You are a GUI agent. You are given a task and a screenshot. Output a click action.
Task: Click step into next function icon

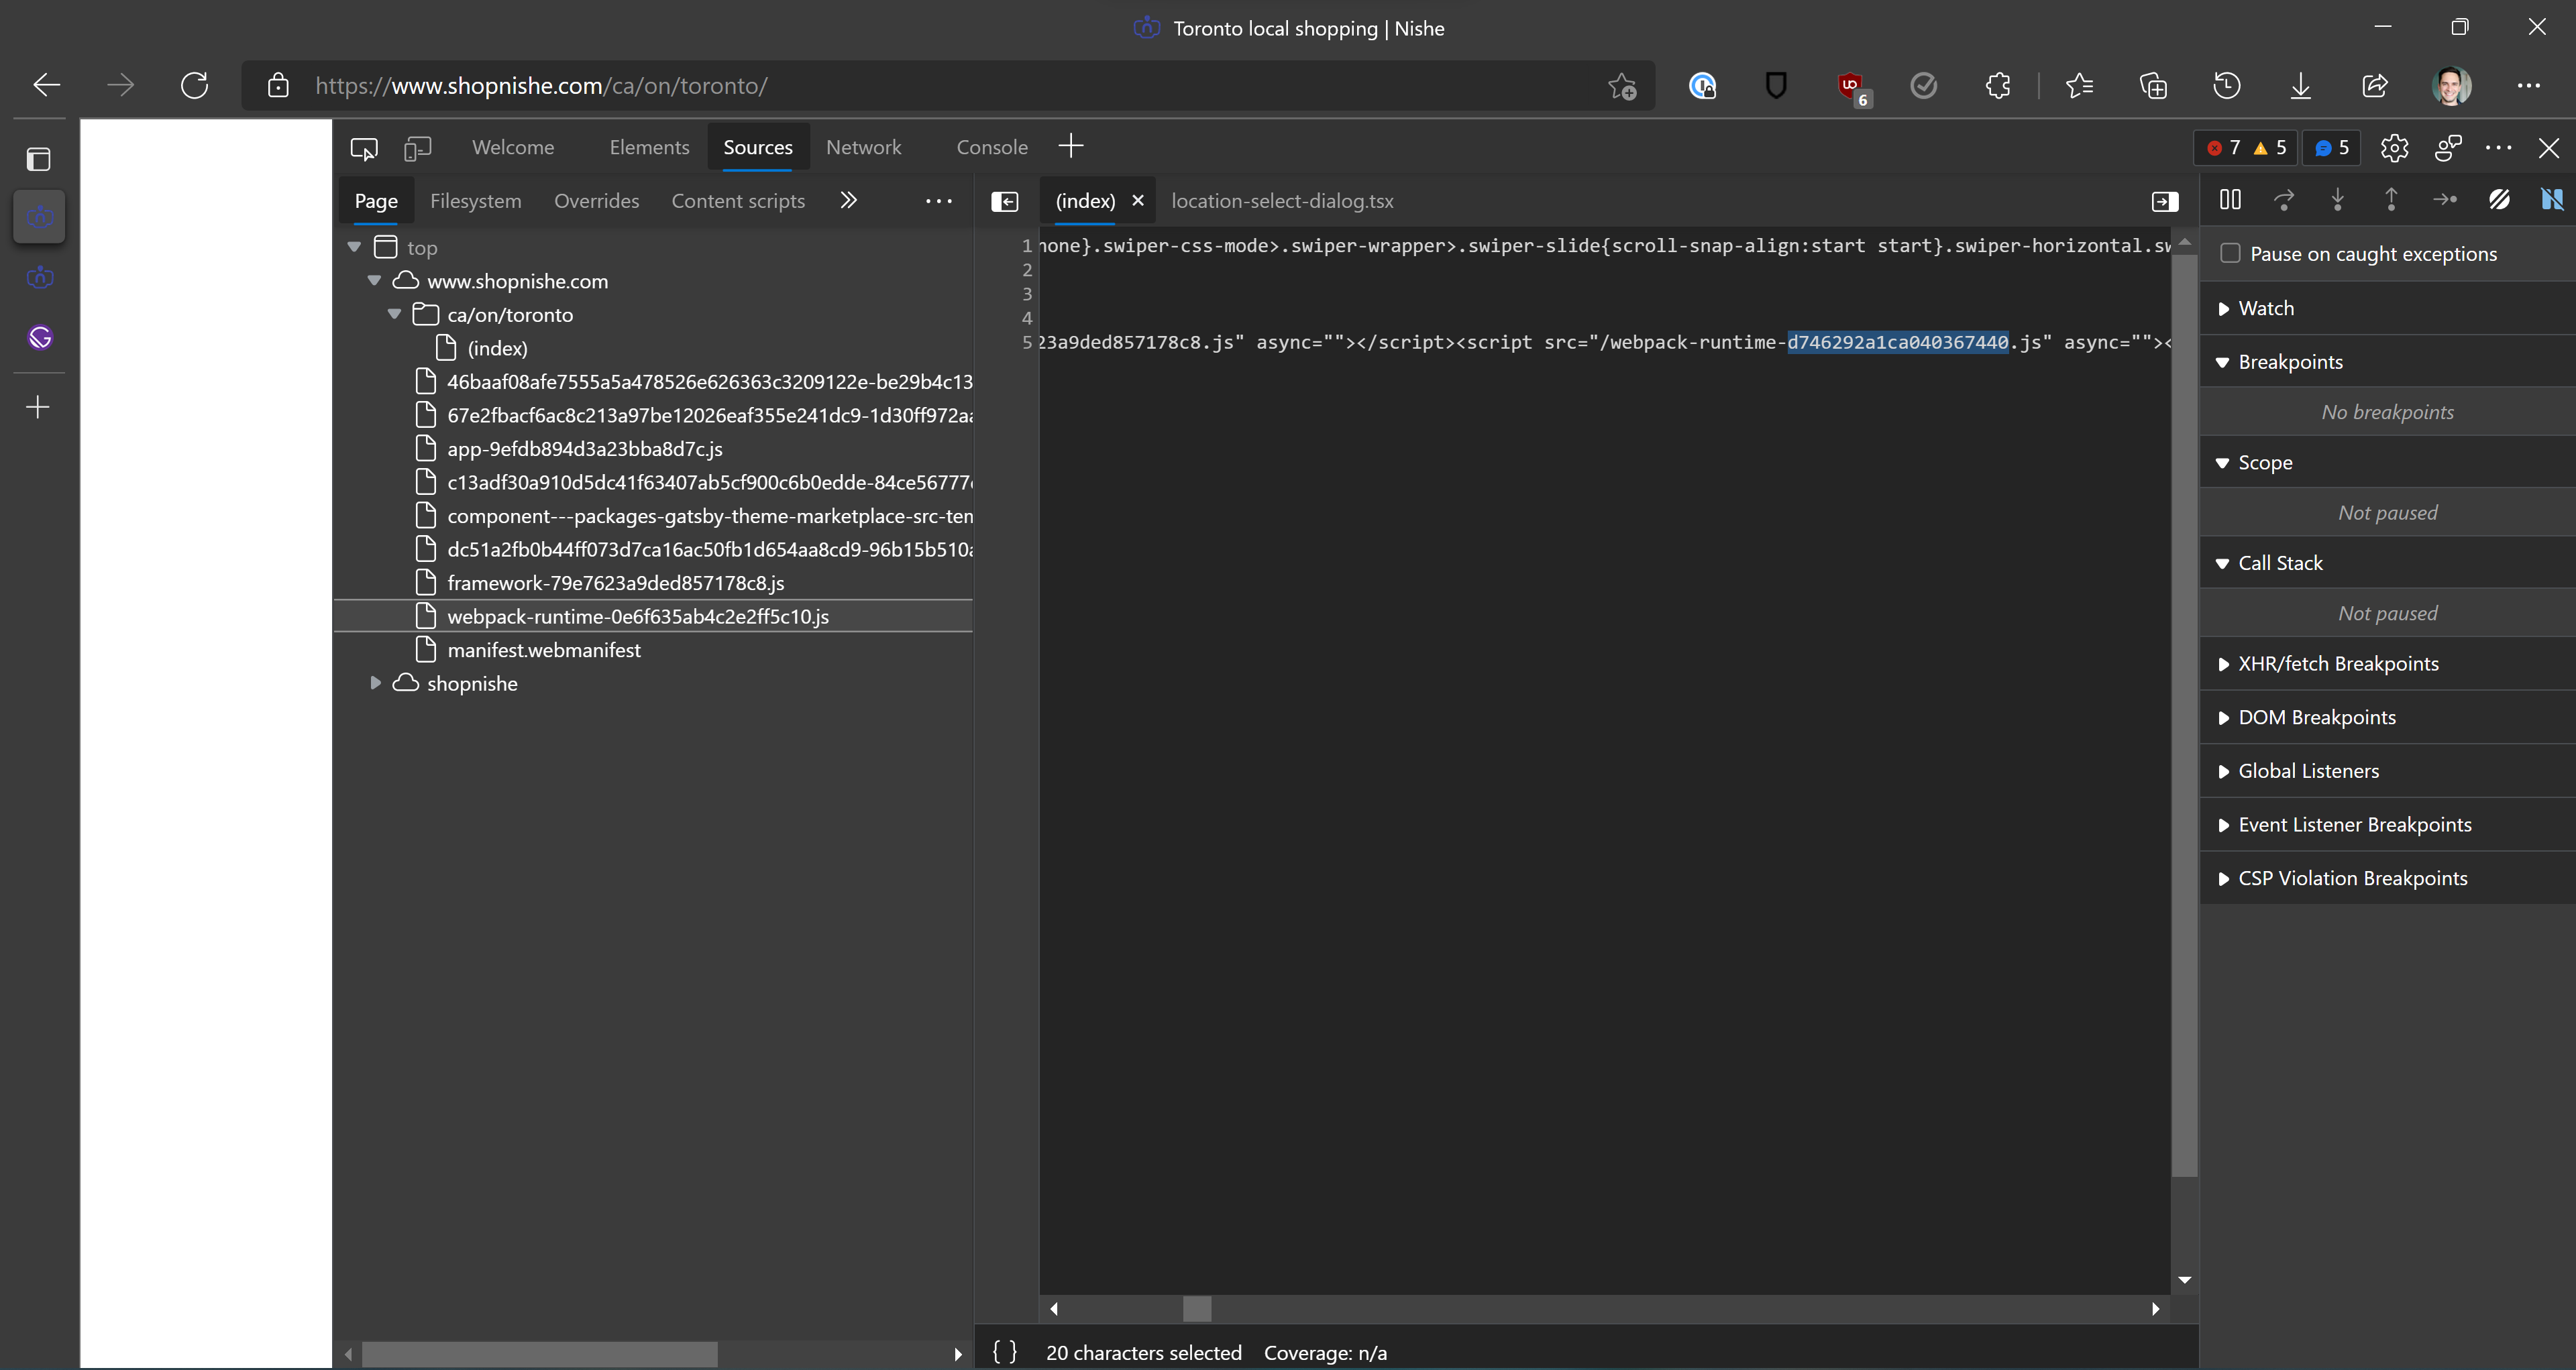2338,200
